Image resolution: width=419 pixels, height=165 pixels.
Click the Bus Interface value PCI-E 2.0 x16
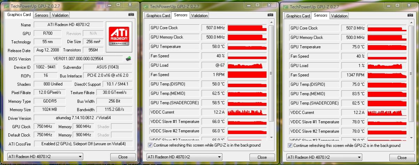pyautogui.click(x=108, y=75)
